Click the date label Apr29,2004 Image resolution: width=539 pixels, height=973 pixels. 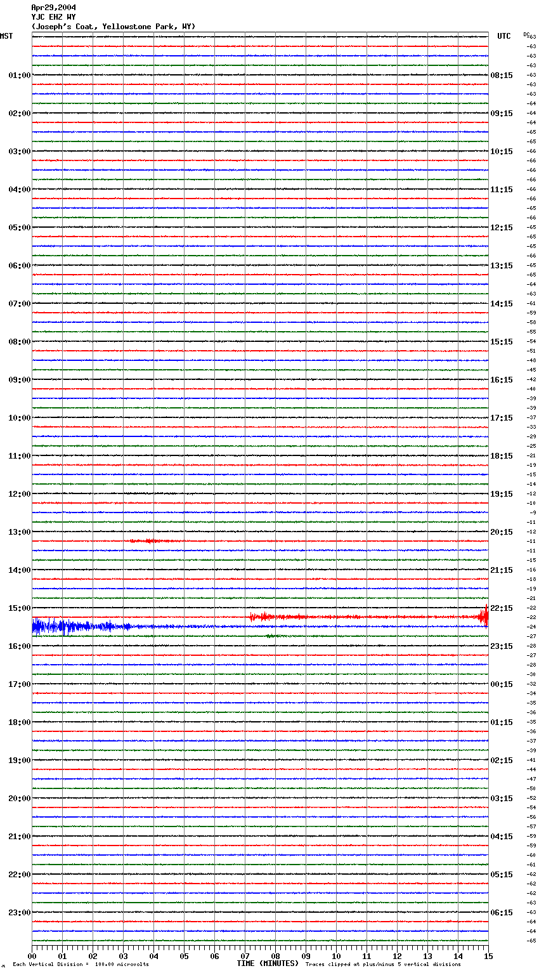tap(53, 8)
